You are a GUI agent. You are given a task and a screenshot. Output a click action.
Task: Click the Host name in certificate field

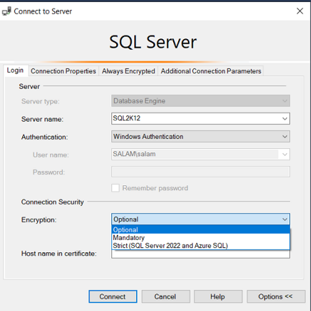[x=200, y=255]
